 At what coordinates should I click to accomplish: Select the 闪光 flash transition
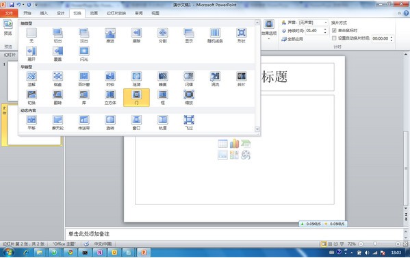click(x=84, y=53)
